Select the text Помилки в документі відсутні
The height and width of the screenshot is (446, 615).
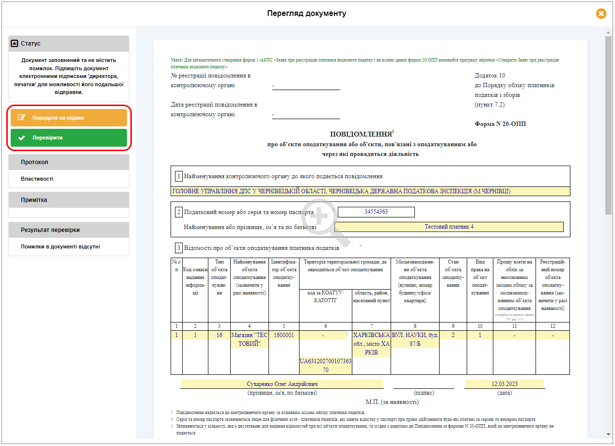(61, 246)
